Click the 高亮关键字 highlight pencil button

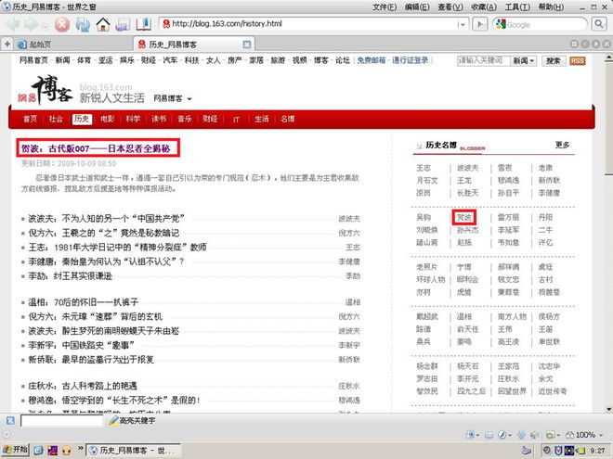[132, 420]
